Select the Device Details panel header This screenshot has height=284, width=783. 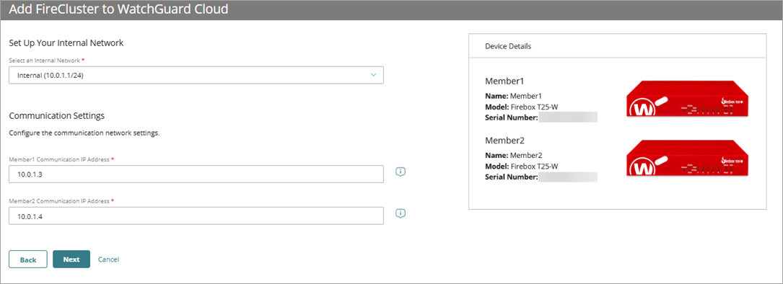click(x=617, y=46)
